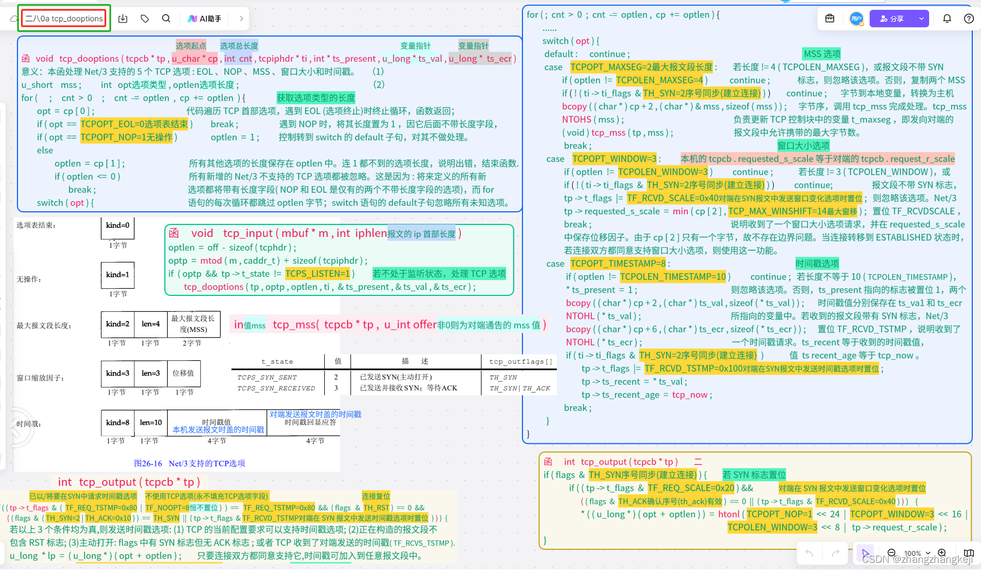
Task: Select the 选项总长度 label
Action: coord(239,46)
